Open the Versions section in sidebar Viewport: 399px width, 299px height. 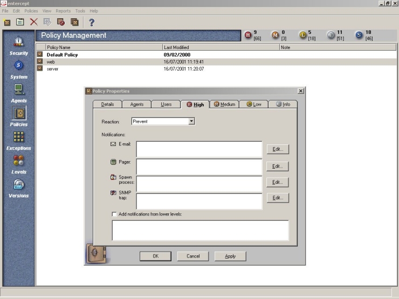pyautogui.click(x=18, y=189)
